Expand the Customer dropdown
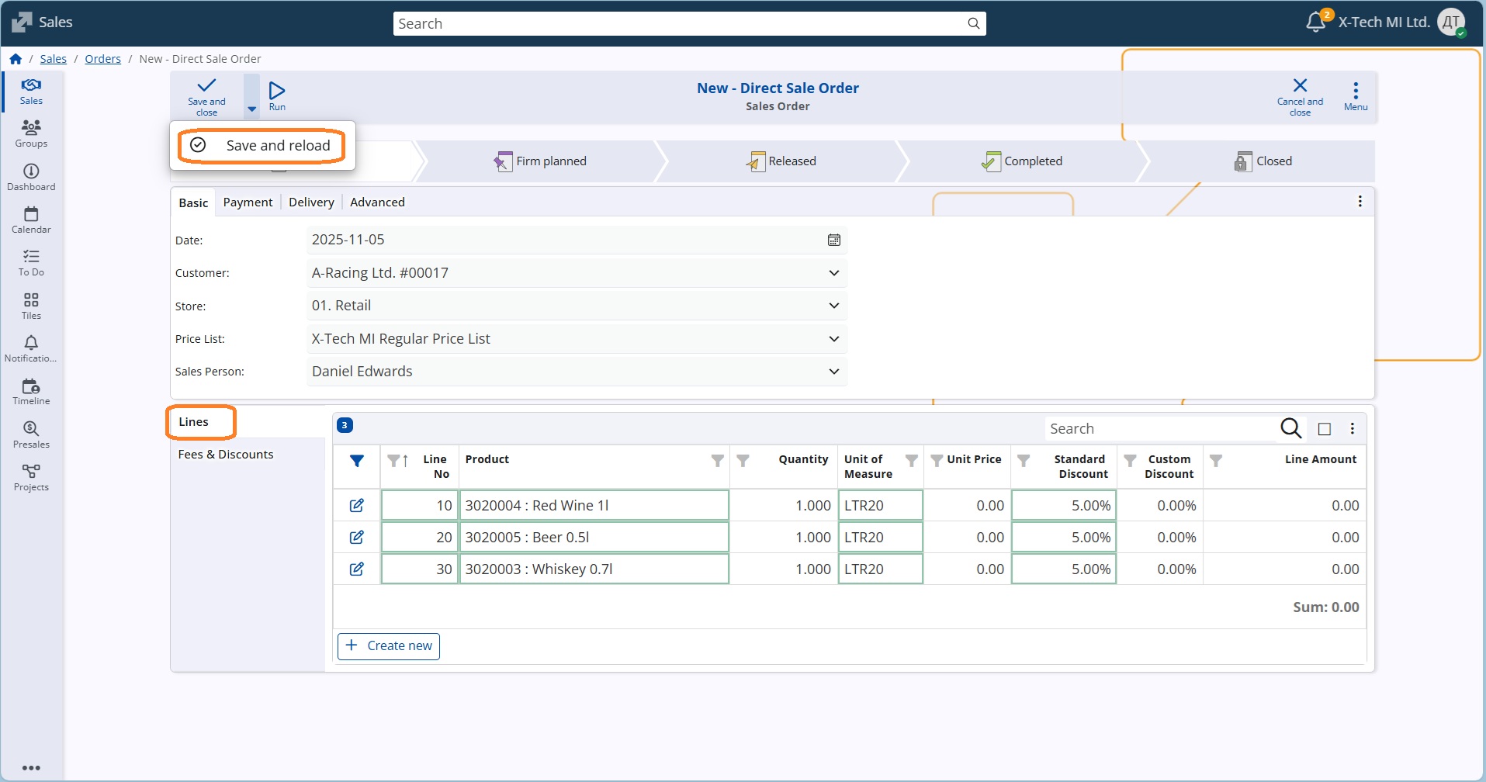The image size is (1486, 782). (x=834, y=273)
